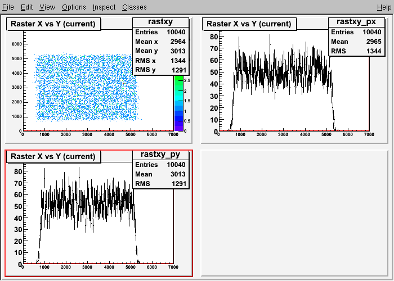Click palette axis label 2.5
Viewport: 394px width, 281px height.
(x=187, y=80)
